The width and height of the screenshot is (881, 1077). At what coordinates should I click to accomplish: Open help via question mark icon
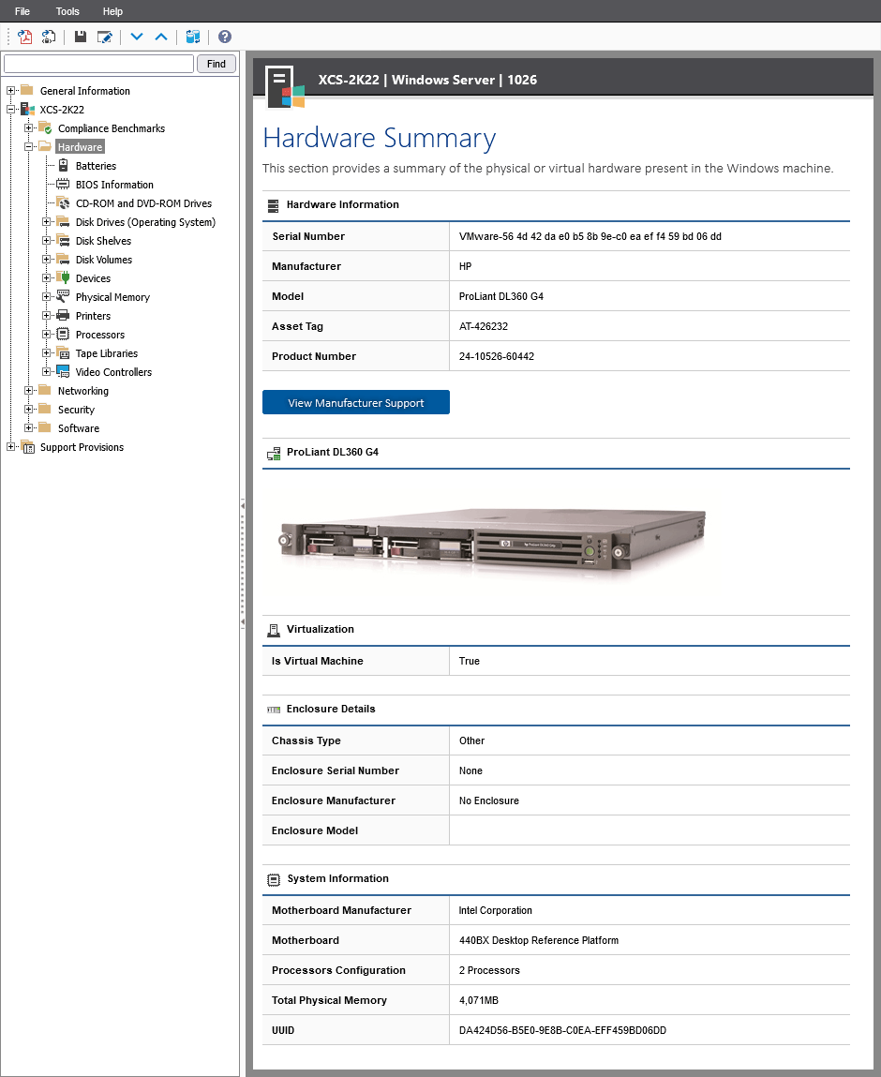point(225,37)
